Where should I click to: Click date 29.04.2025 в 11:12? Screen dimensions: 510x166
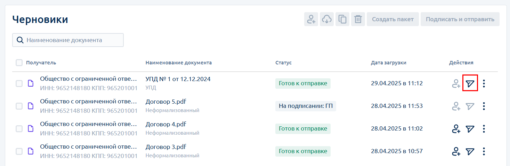coord(397,84)
